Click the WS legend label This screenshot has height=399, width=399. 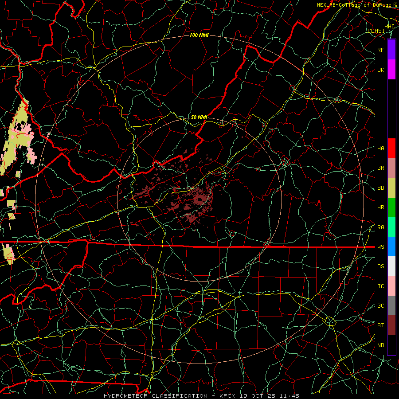381,247
